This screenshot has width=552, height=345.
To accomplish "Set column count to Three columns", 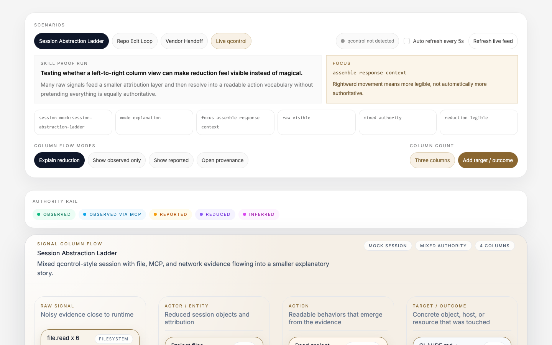I will pos(432,160).
